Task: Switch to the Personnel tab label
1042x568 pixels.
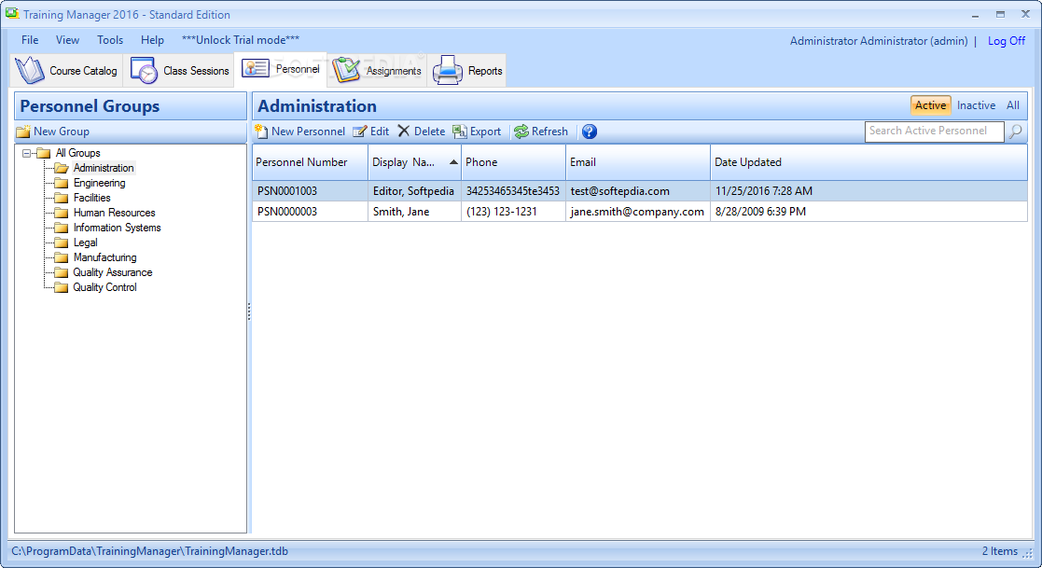Action: tap(298, 69)
